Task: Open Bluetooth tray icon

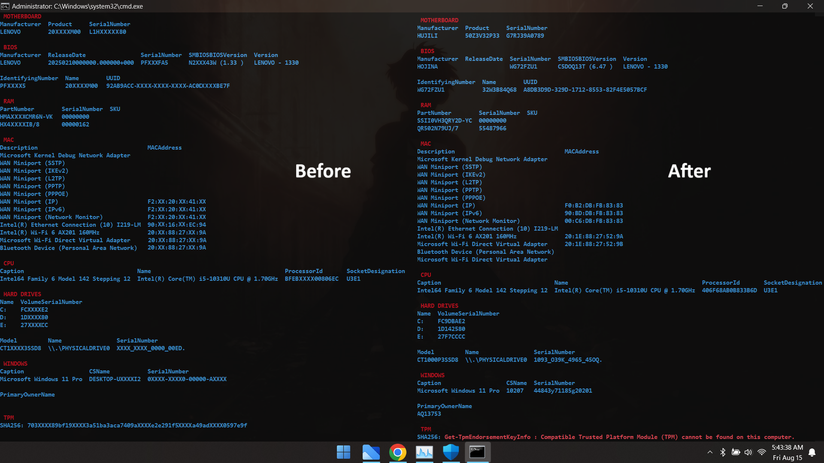Action: point(723,452)
